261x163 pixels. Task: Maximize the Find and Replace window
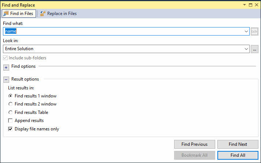(x=250, y=5)
